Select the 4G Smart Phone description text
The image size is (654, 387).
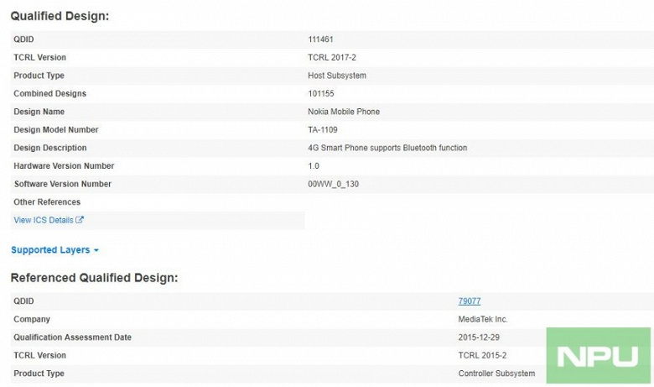387,148
